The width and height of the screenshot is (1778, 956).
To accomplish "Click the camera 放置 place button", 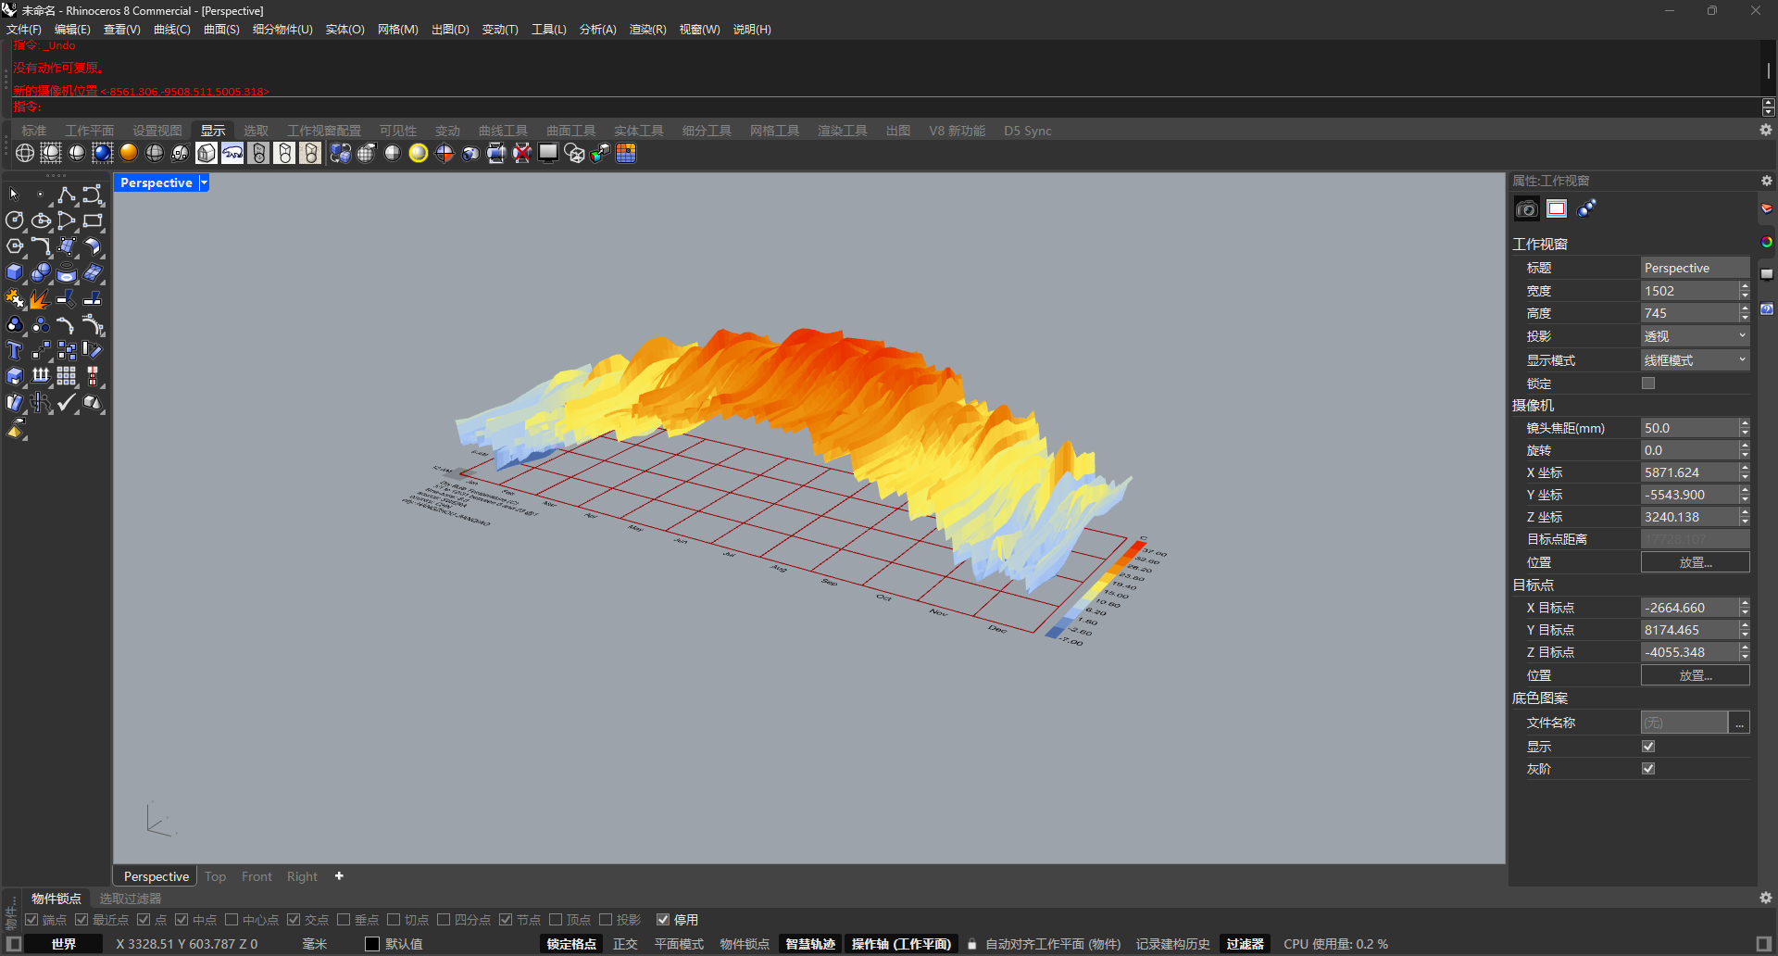I will point(1695,562).
